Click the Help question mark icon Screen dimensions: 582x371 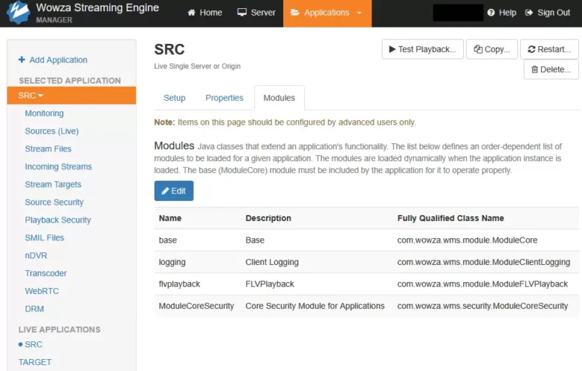click(491, 13)
